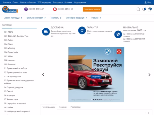Expand the Сувенірна продукція menu chevron

(86, 18)
